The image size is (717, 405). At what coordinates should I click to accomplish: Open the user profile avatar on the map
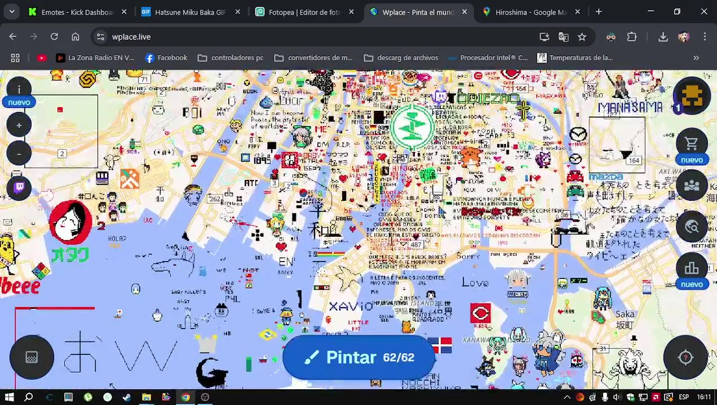[x=692, y=96]
